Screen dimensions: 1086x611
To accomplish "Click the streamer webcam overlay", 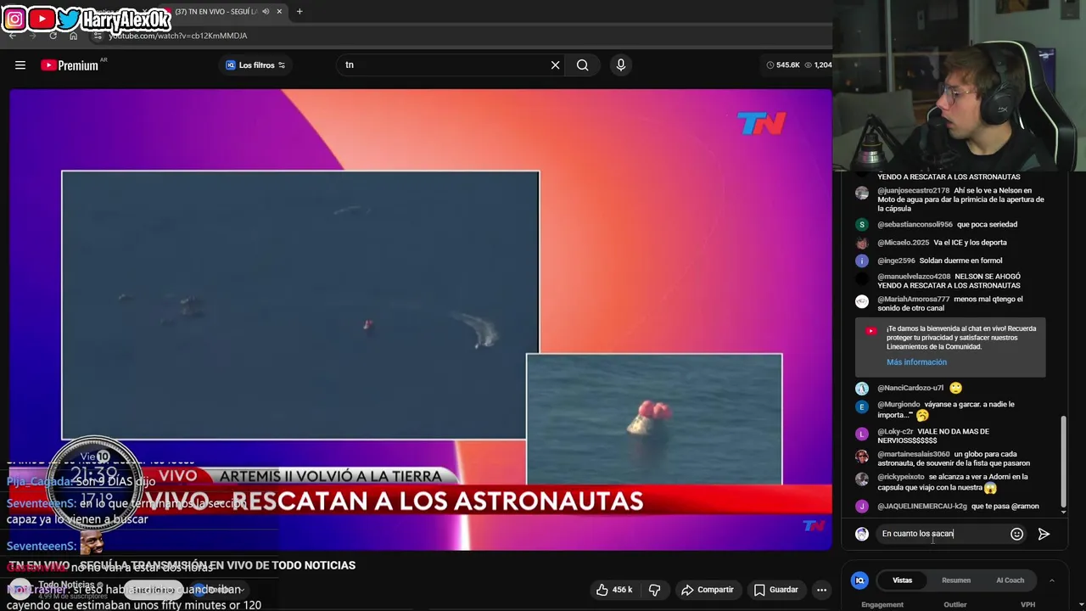I will (959, 85).
